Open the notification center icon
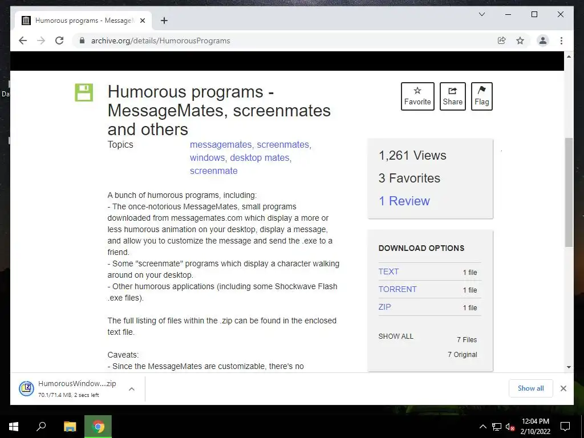Image resolution: width=584 pixels, height=438 pixels. tap(565, 427)
